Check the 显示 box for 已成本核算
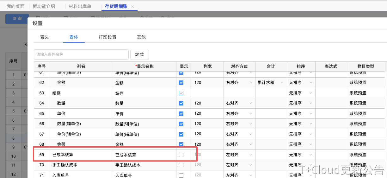The width and height of the screenshot is (387, 178). (x=181, y=155)
